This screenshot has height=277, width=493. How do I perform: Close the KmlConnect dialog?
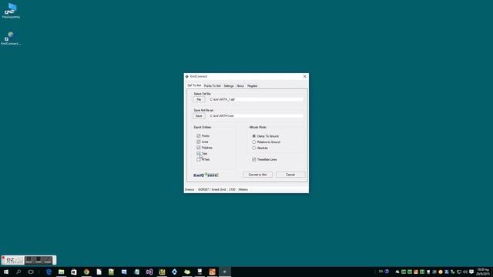(x=304, y=76)
